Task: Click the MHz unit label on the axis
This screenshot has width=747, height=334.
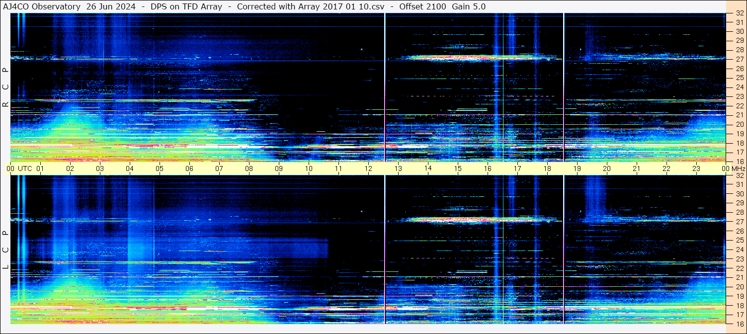Action: point(738,168)
